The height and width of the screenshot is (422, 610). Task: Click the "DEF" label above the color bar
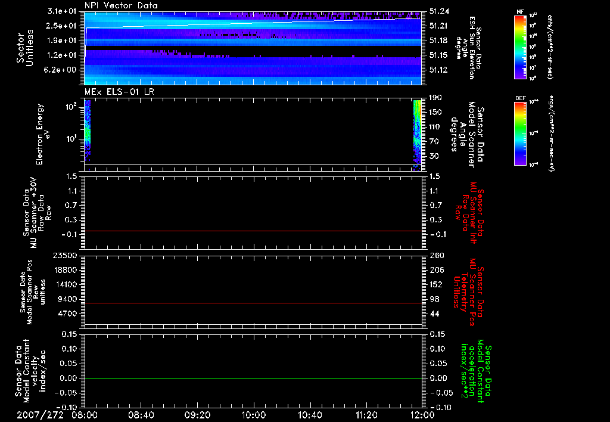tap(520, 98)
